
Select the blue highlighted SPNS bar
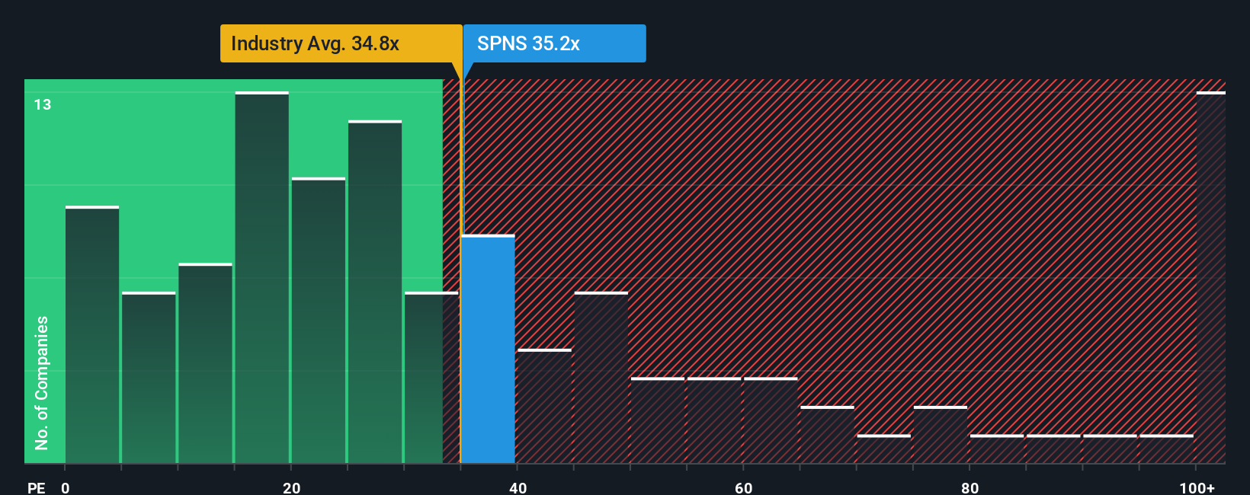(x=488, y=349)
